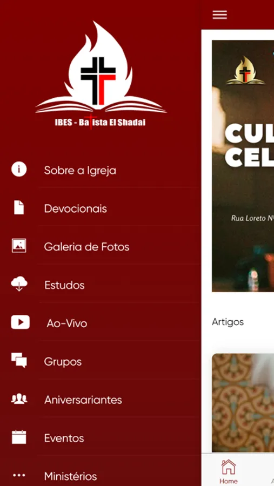Viewport: 274px width, 486px height.
Task: Open the Ao-Vivo live stream entry
Action: 100,323
